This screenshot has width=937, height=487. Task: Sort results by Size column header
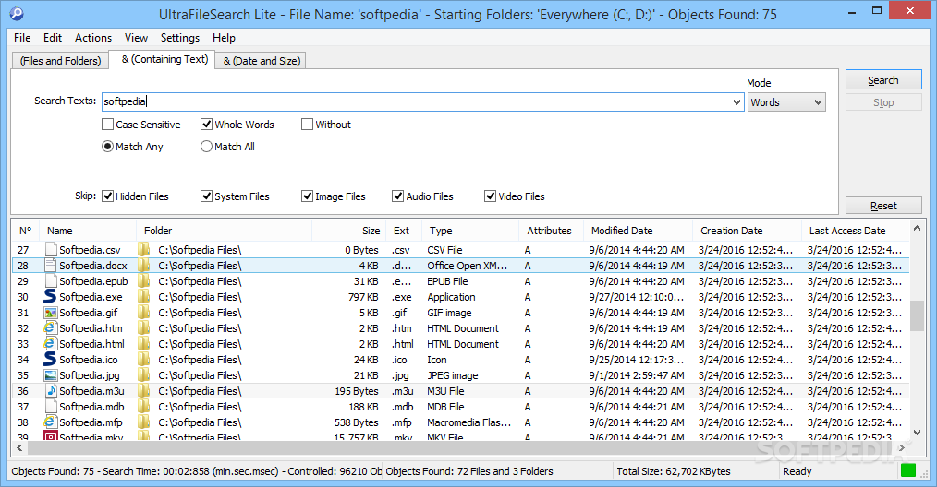pyautogui.click(x=348, y=231)
